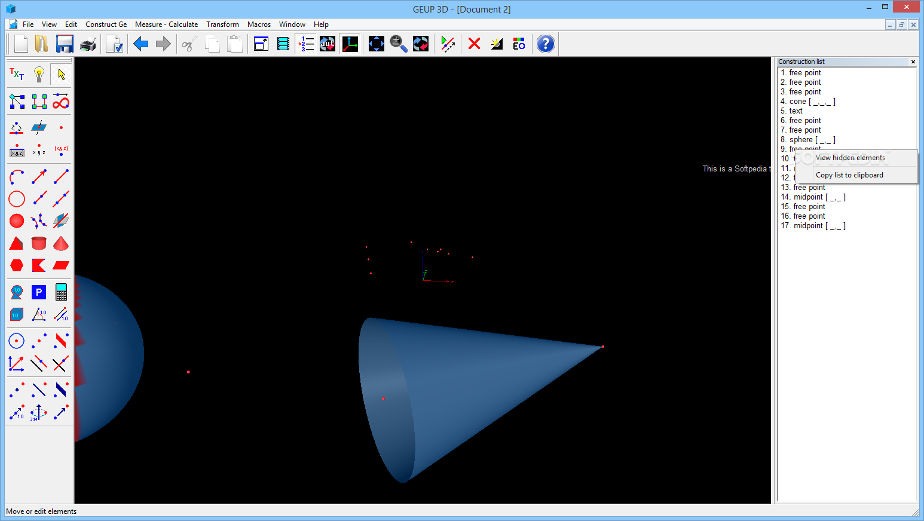The height and width of the screenshot is (521, 924).
Task: Select the text label (TxT) tool
Action: 17,74
